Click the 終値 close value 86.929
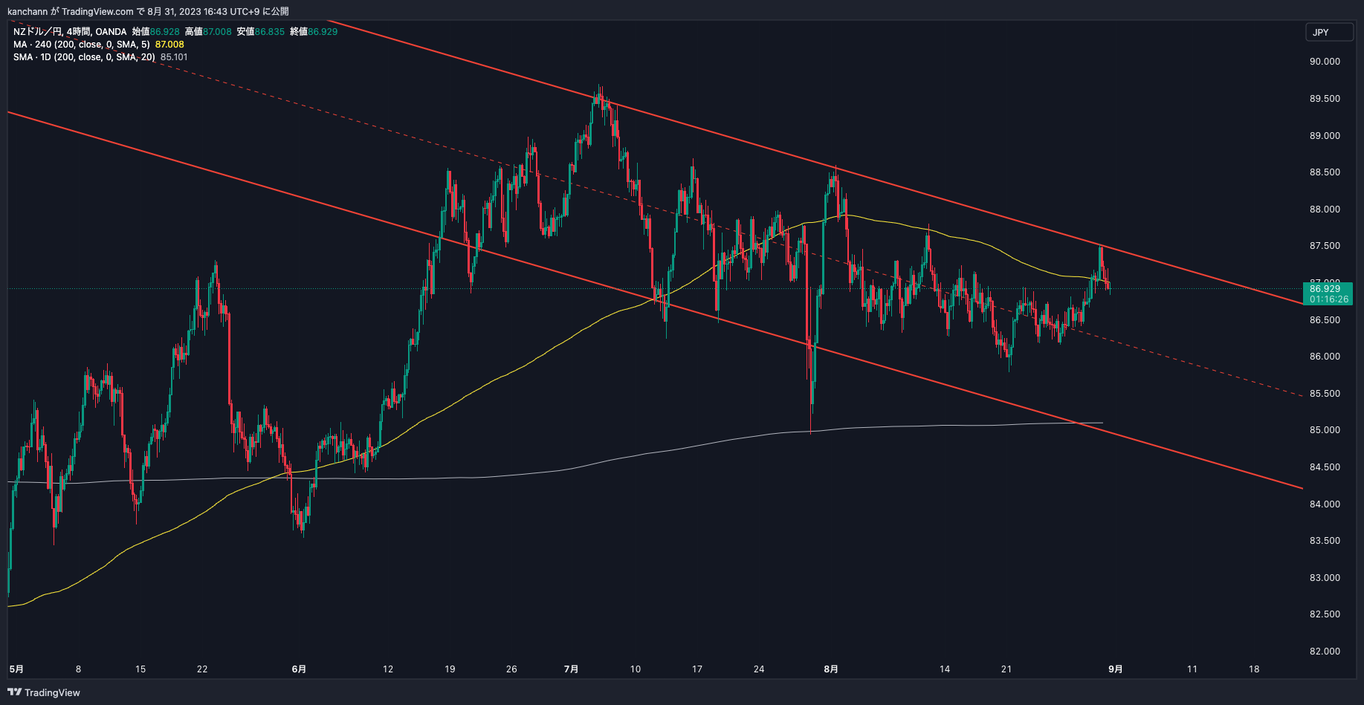Screen dimensions: 1364x705 (323, 32)
